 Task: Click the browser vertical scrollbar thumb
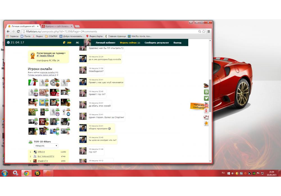[210, 95]
